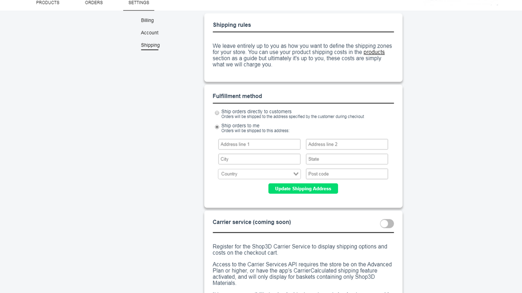522x293 pixels.
Task: Expand the country selection chevron
Action: tap(296, 174)
